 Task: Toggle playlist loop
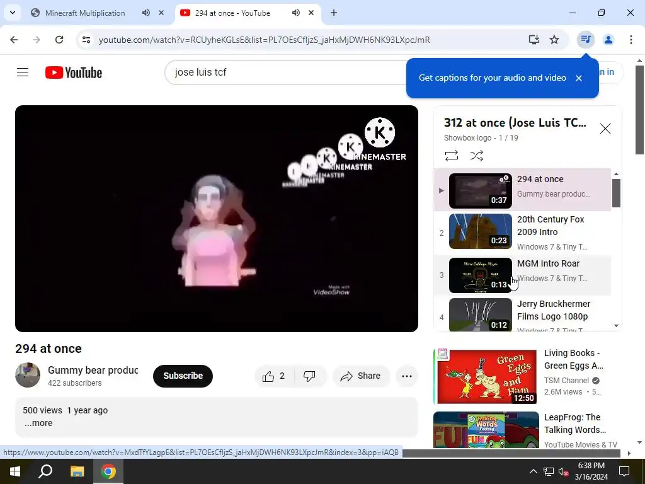coord(451,156)
